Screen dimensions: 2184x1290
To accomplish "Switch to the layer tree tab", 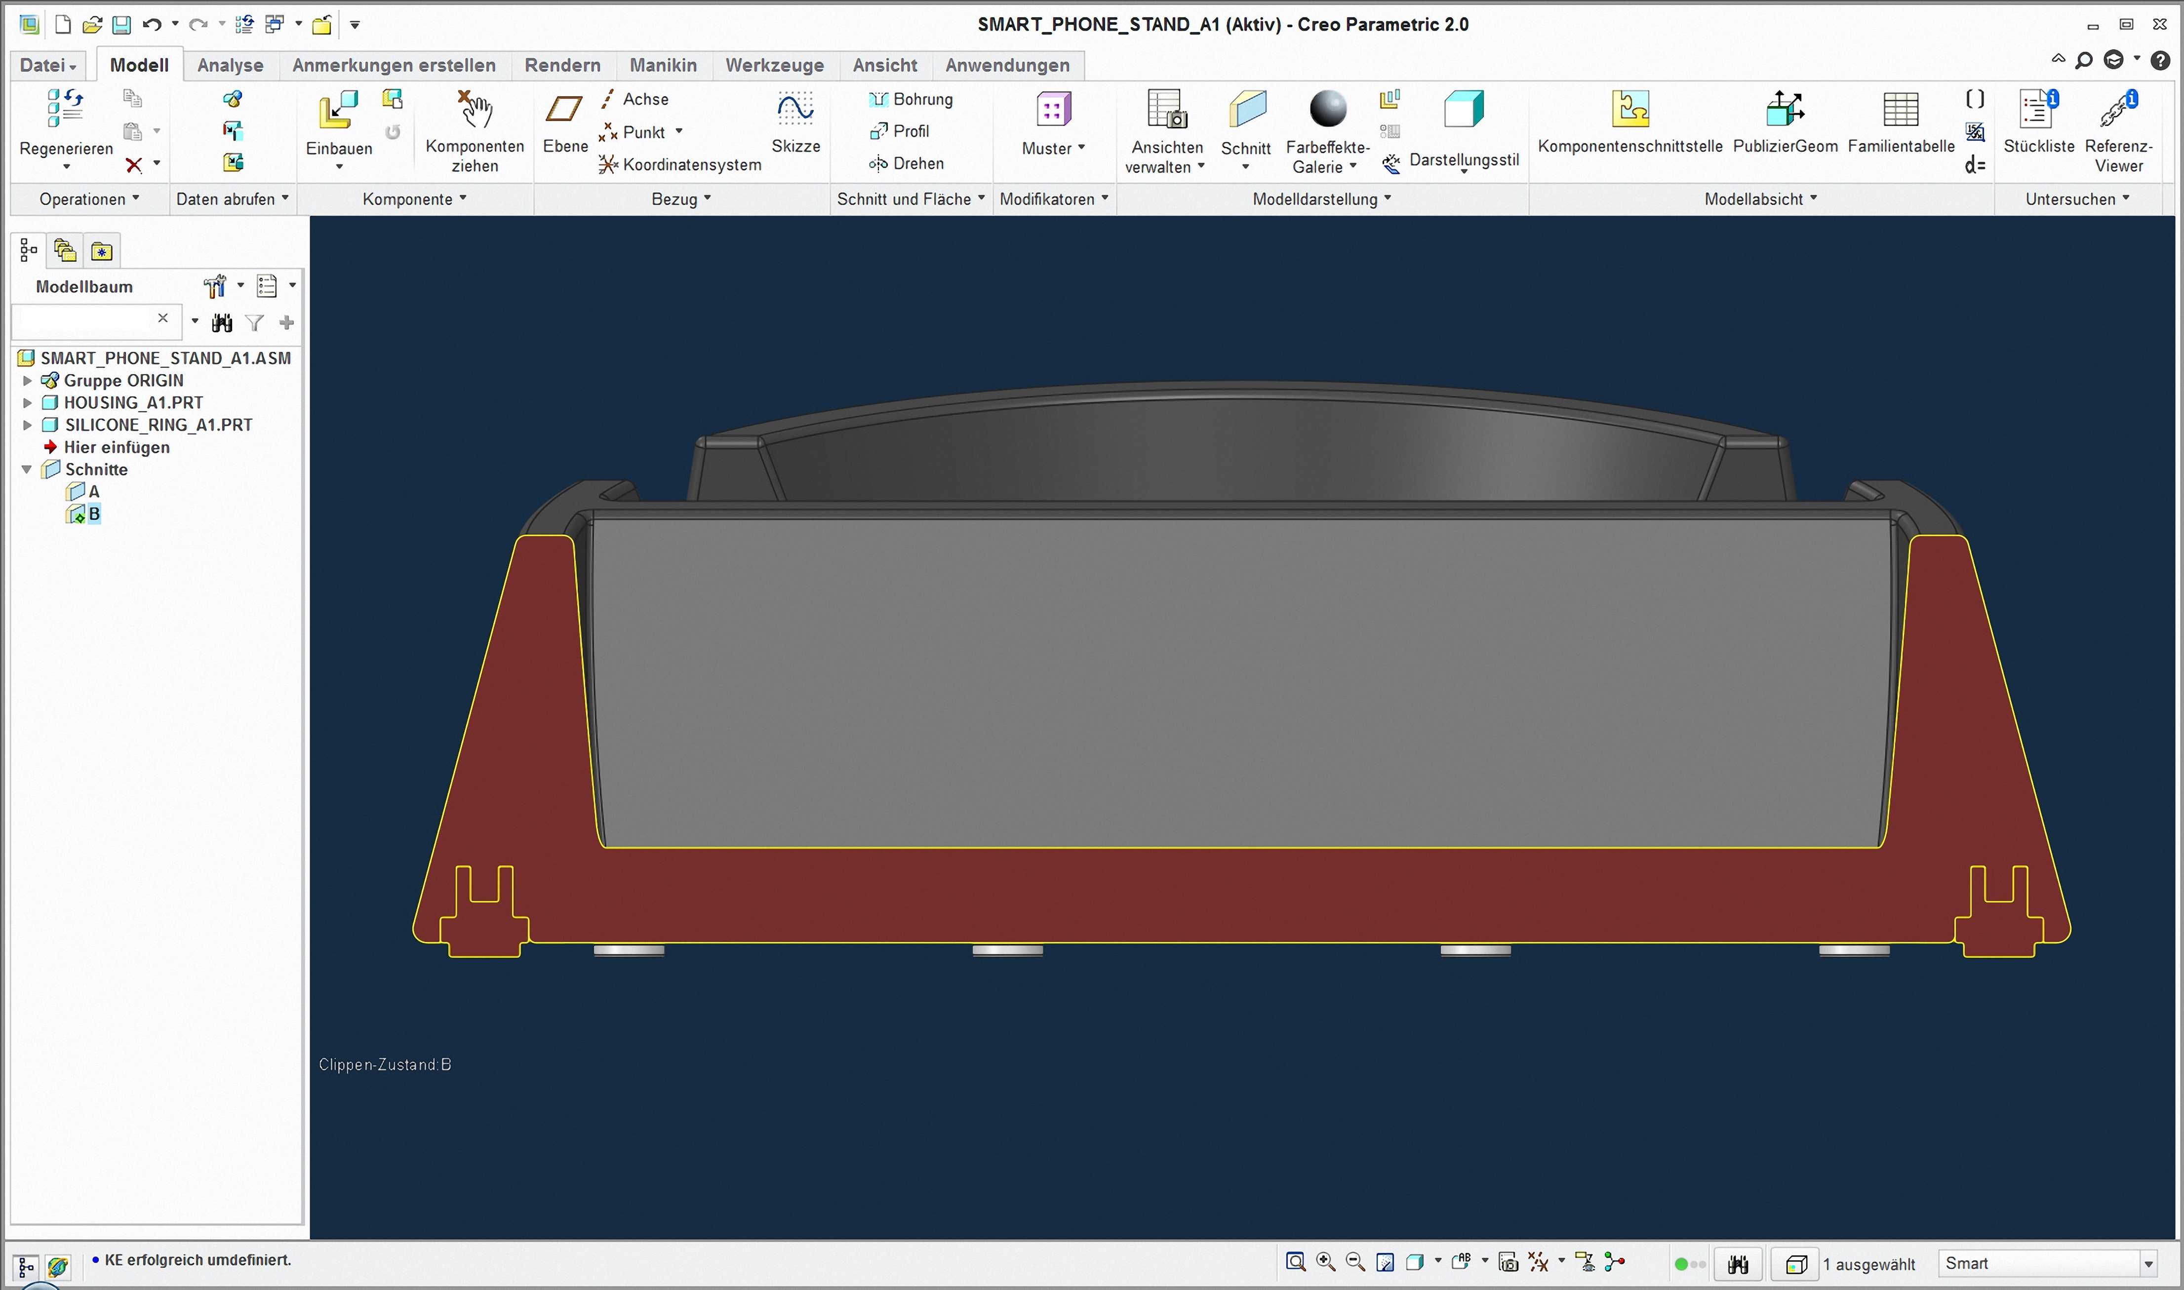I will (65, 251).
